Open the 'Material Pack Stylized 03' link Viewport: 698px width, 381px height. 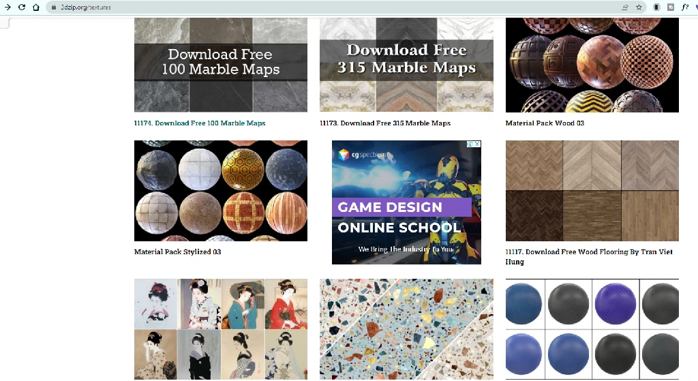click(x=177, y=252)
